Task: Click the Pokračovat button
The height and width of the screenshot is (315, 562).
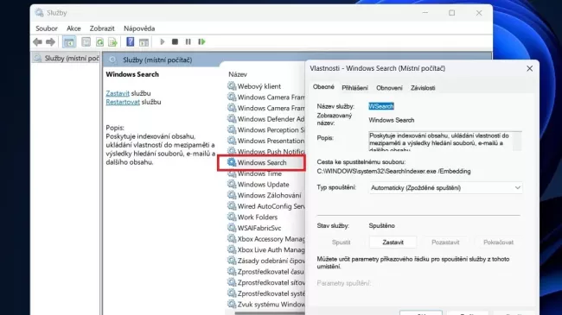Action: (498, 243)
